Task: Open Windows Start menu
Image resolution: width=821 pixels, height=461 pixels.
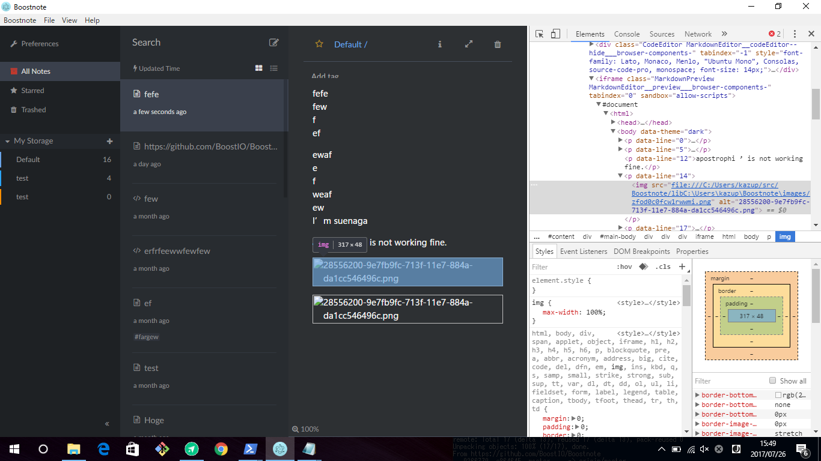Action: [14, 448]
